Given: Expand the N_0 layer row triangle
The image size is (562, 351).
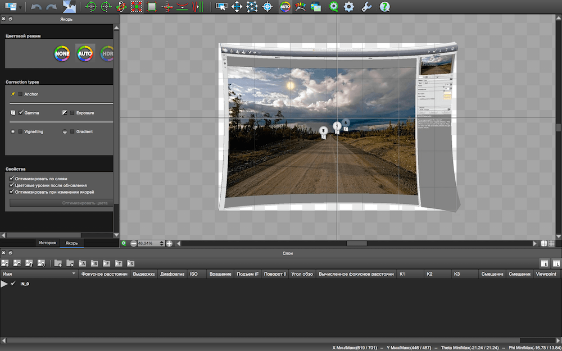Looking at the screenshot, I should (x=4, y=284).
